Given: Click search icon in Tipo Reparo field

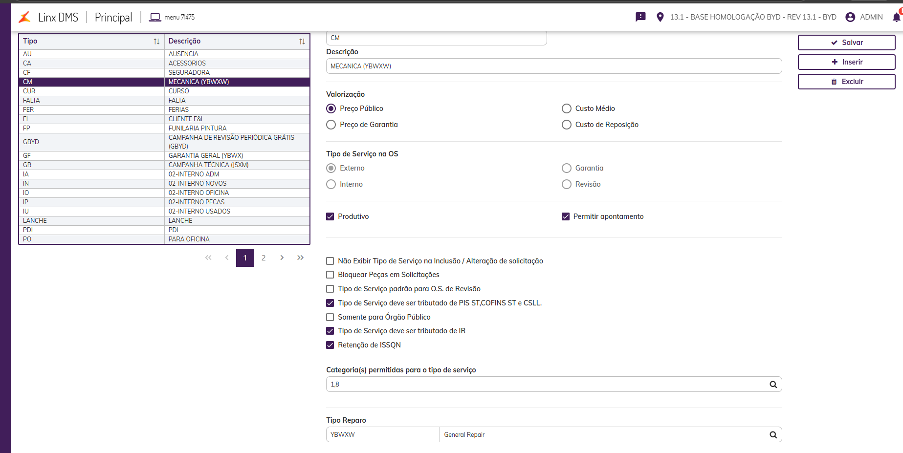Looking at the screenshot, I should pos(773,435).
